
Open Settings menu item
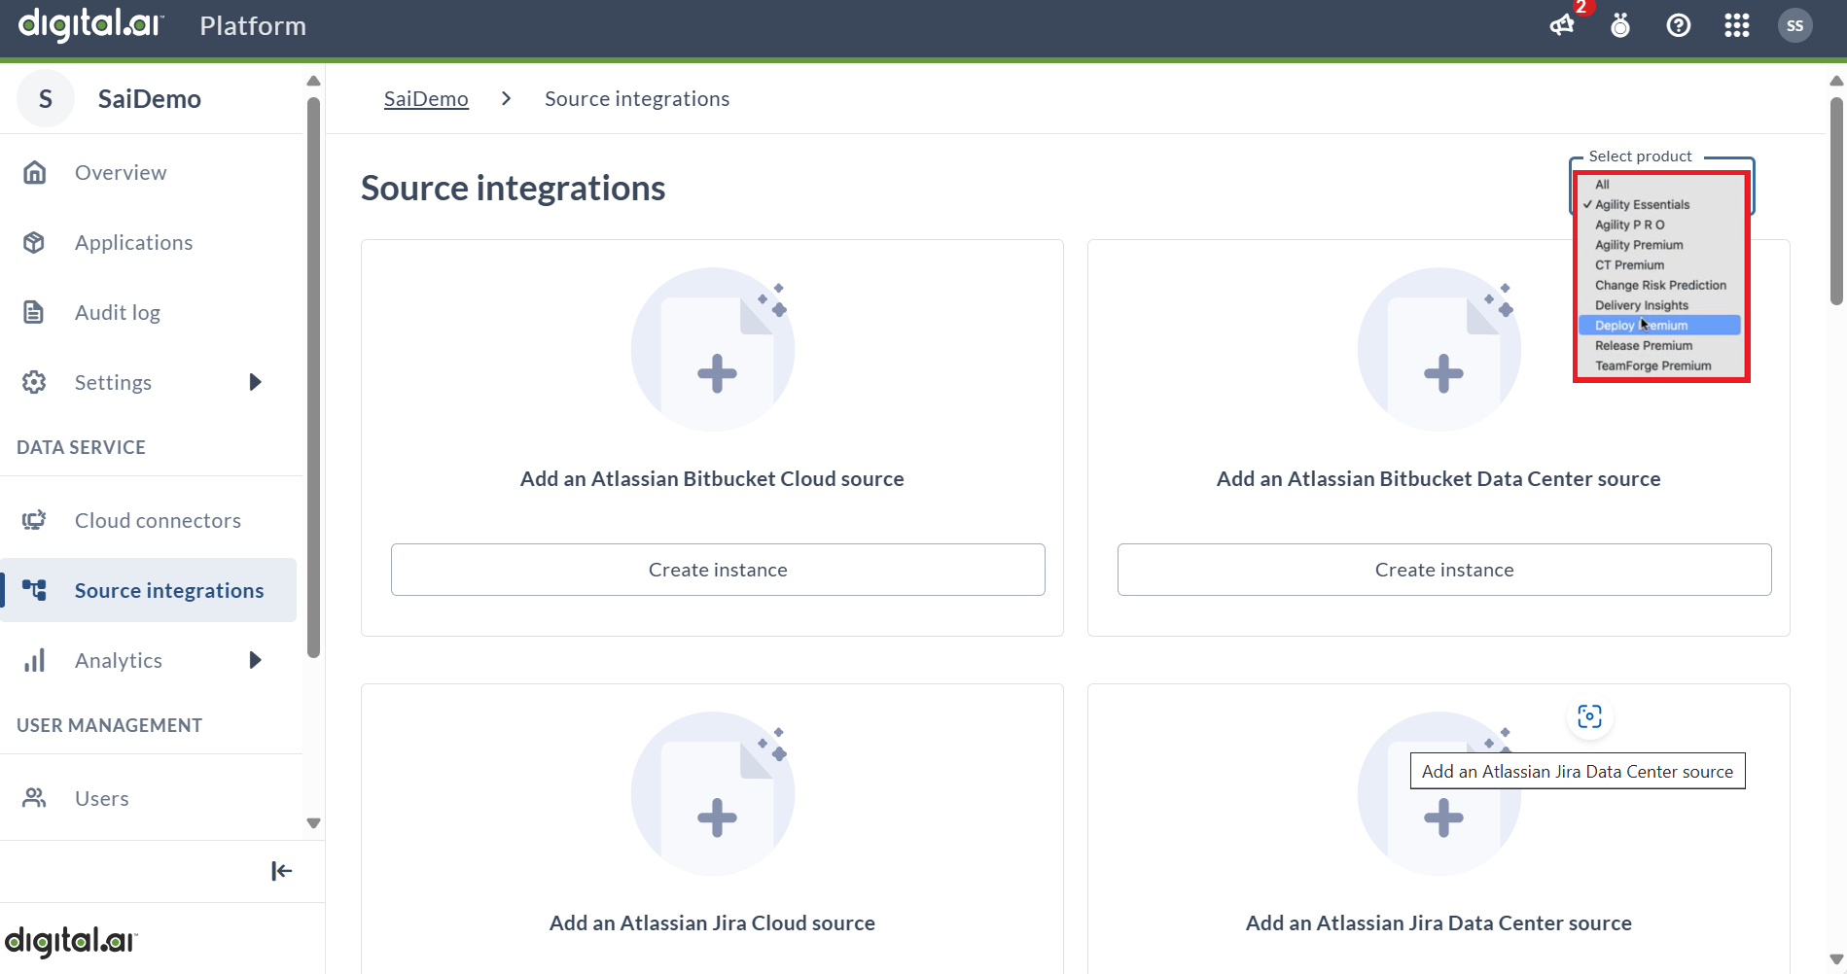click(114, 382)
